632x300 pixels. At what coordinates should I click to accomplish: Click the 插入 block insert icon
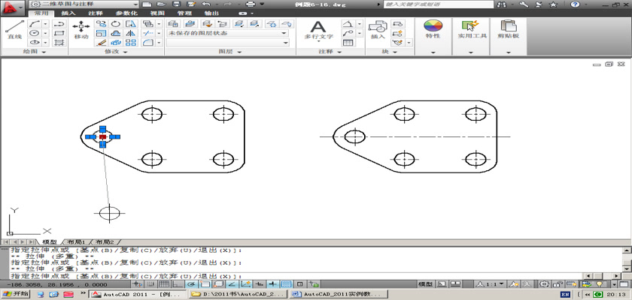(x=377, y=28)
